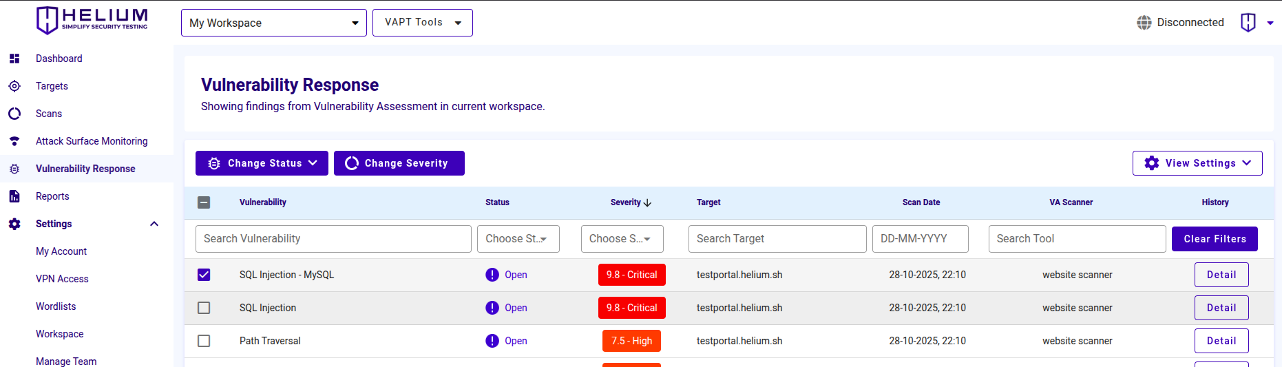This screenshot has height=367, width=1282.
Task: Click the Scans circular icon
Action: (14, 114)
